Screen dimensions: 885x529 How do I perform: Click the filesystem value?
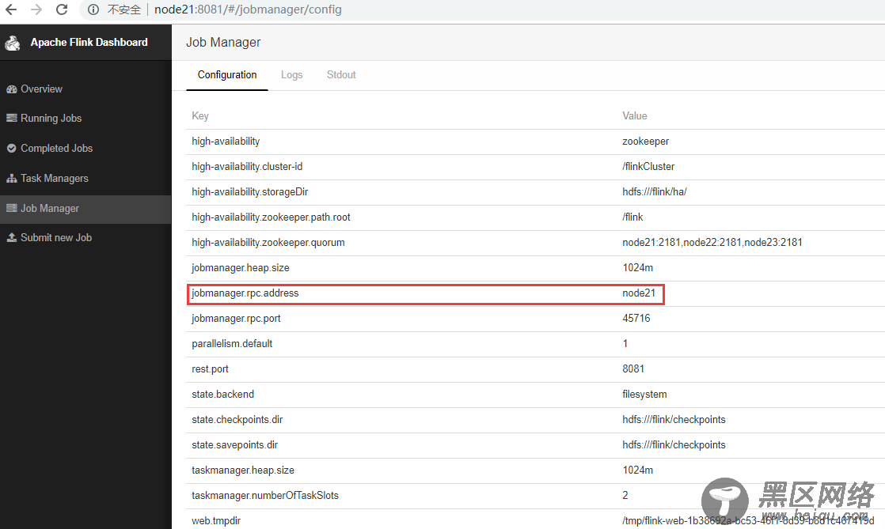(644, 395)
